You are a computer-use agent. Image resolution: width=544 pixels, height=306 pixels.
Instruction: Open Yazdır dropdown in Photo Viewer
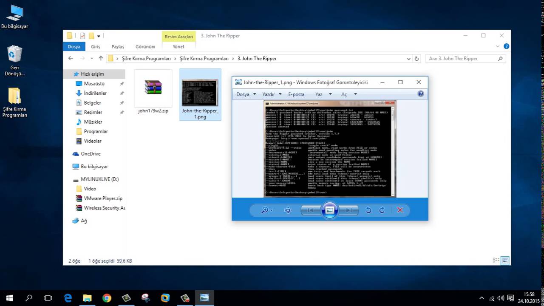[x=272, y=94]
